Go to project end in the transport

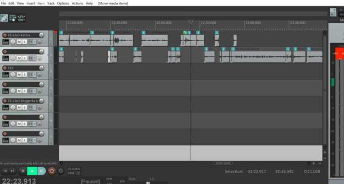tap(12, 171)
